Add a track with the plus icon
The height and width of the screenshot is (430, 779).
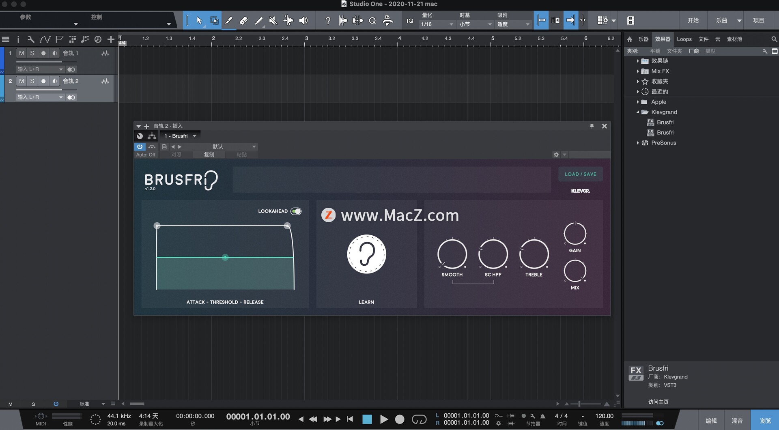click(111, 39)
